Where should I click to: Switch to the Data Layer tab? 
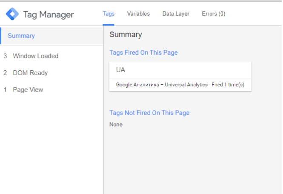[x=176, y=14]
